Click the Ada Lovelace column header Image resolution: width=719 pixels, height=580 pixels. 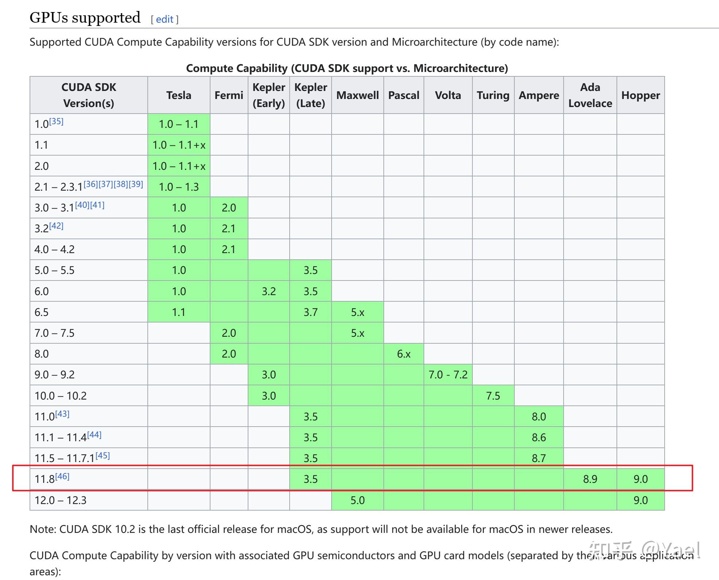[590, 95]
